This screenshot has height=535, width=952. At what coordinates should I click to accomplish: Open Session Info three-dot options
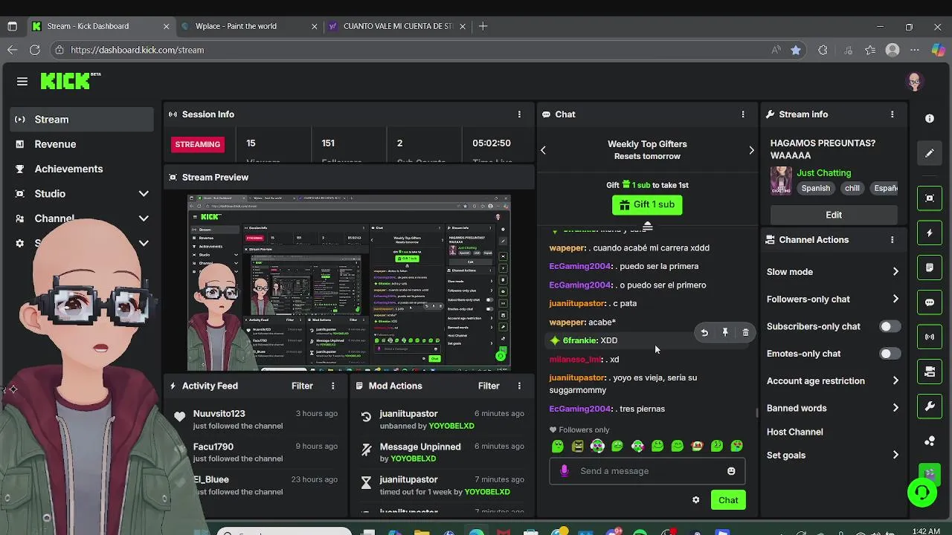point(519,114)
